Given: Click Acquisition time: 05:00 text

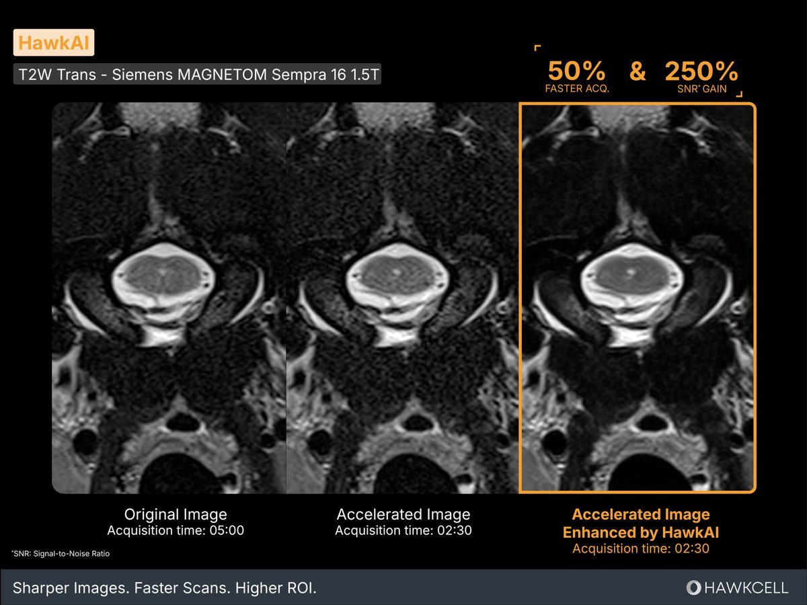Looking at the screenshot, I should tap(175, 531).
